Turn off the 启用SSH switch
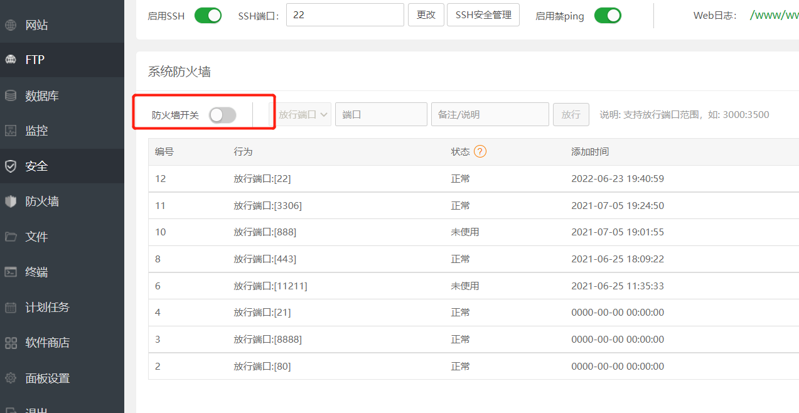The width and height of the screenshot is (799, 413). click(x=208, y=16)
